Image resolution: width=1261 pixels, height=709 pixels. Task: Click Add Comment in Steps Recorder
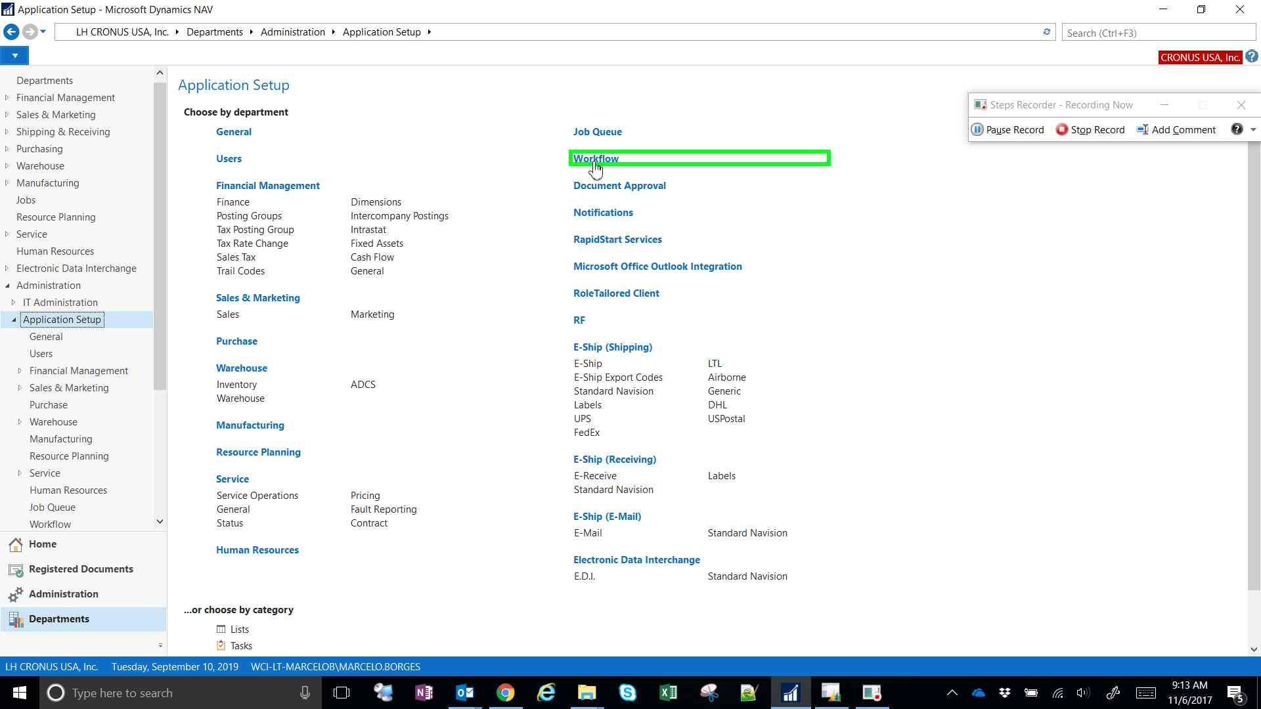click(x=1176, y=129)
